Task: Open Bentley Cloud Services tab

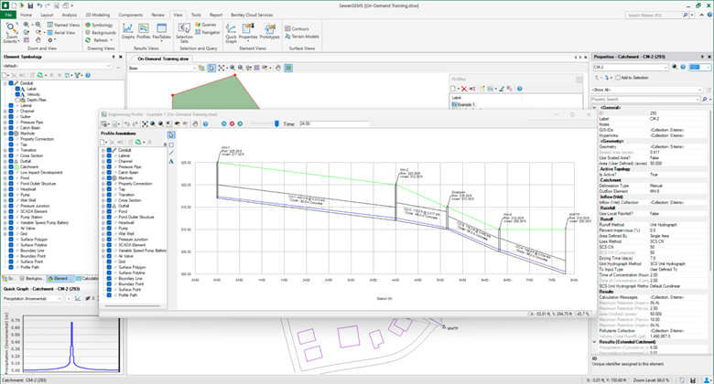Action: click(x=252, y=15)
